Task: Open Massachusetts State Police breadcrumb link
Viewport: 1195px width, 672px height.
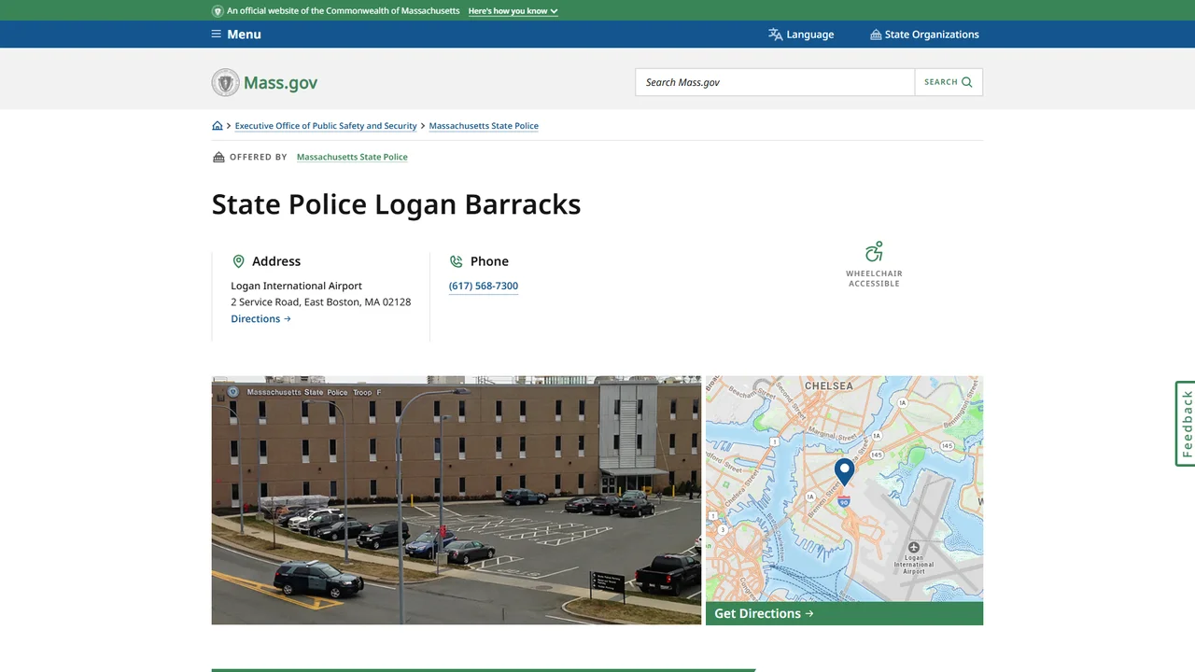Action: [484, 126]
